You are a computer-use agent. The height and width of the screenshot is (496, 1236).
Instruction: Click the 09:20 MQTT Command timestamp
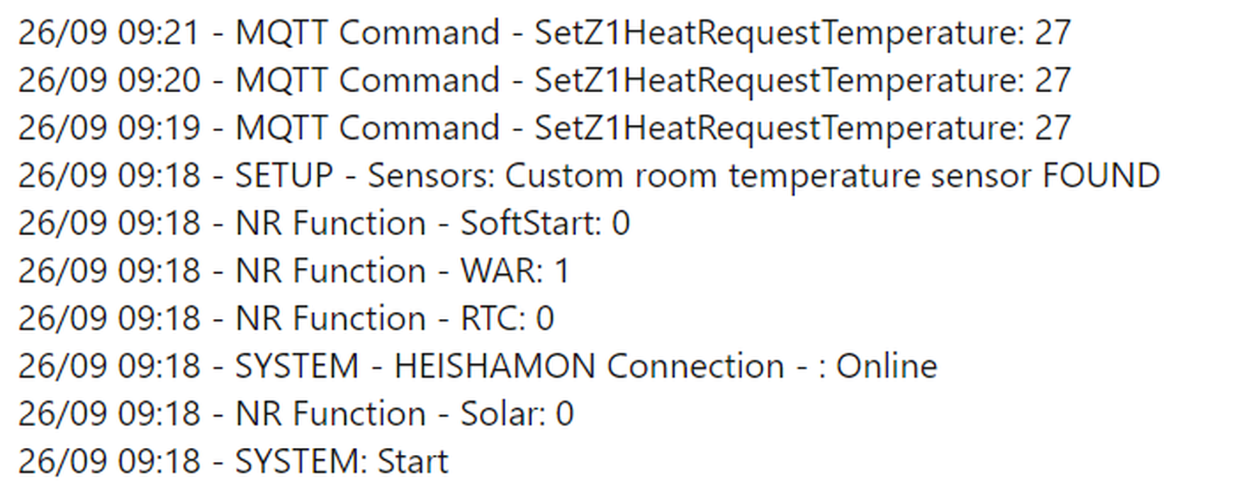(x=109, y=80)
